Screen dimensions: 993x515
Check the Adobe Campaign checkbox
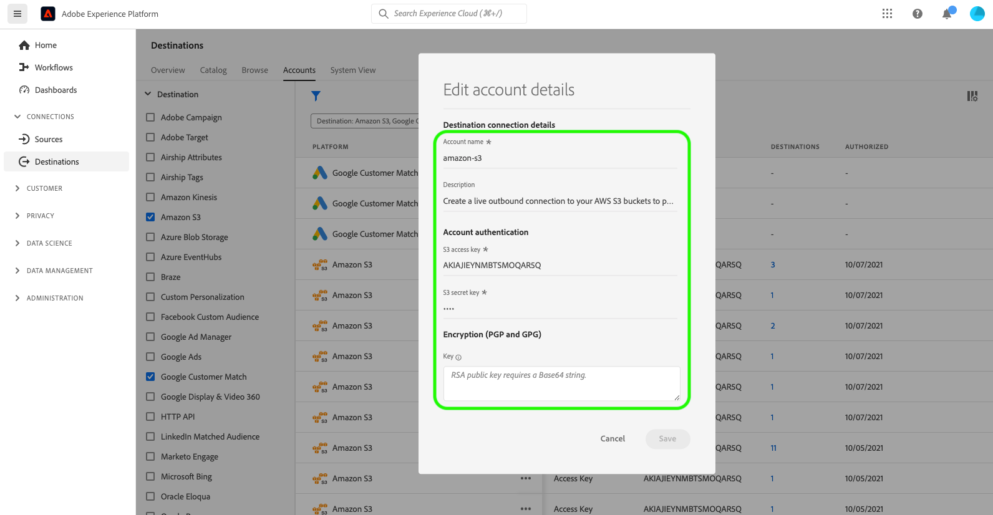click(x=150, y=117)
